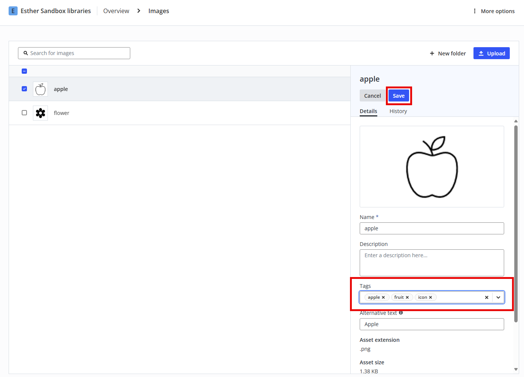Click the '.png' asset extension value
Viewport: 524px width, 377px height.
365,349
